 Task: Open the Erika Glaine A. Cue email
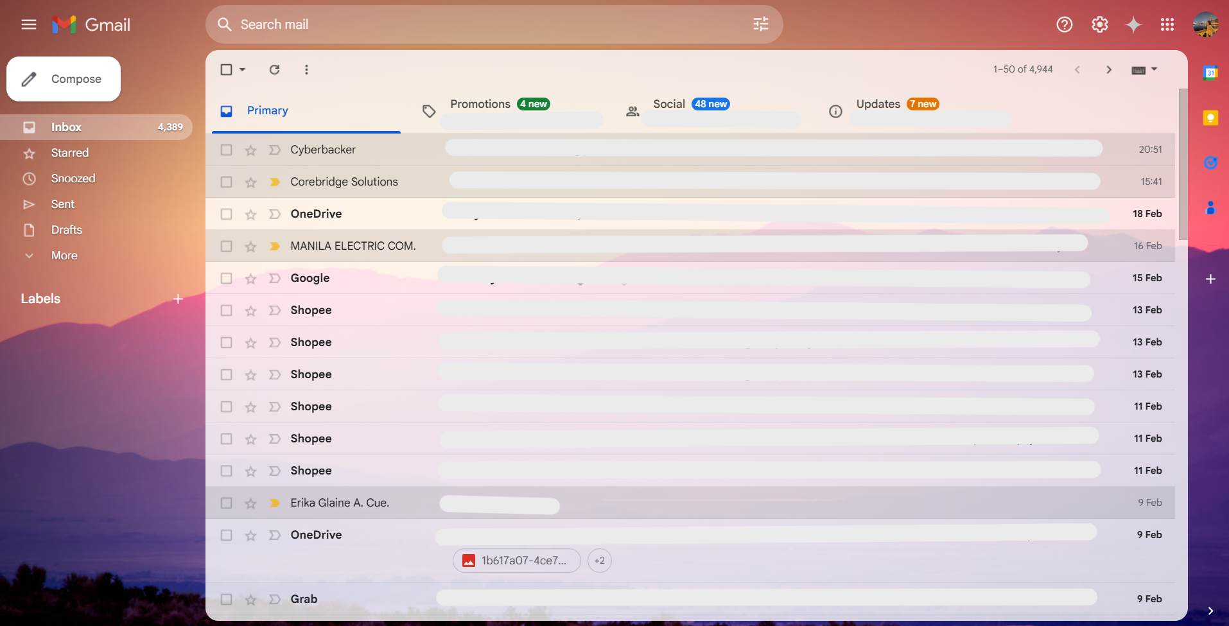click(x=690, y=503)
